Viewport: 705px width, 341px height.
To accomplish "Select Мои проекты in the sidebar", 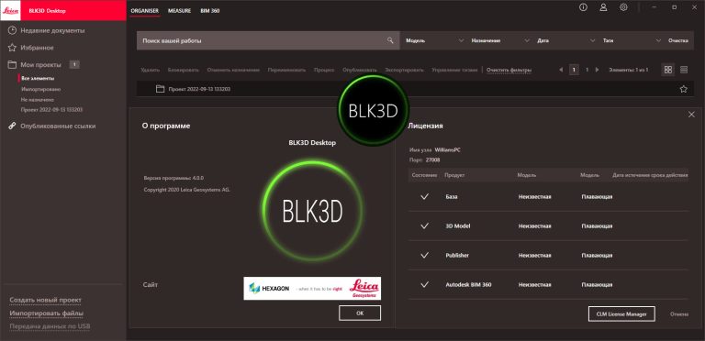I will (40, 64).
